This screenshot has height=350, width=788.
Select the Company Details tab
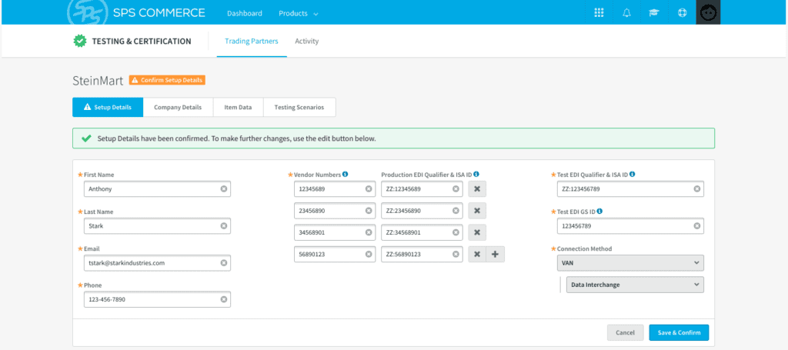tap(178, 107)
